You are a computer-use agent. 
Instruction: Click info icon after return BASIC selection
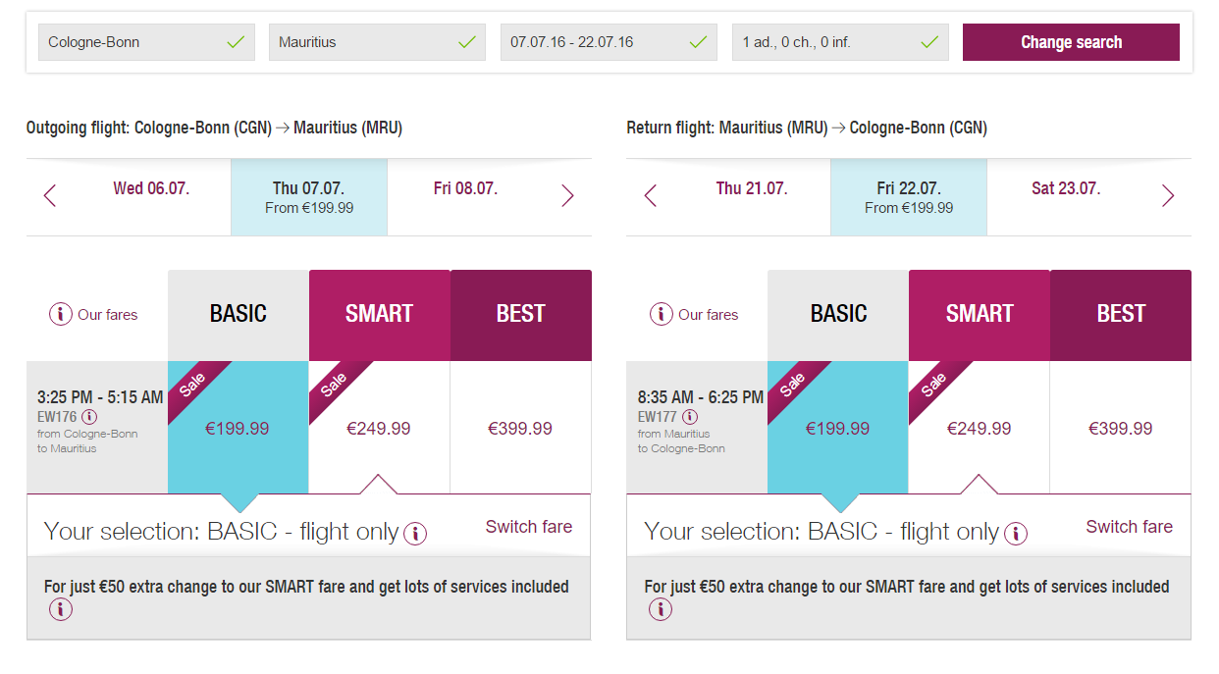(1016, 534)
